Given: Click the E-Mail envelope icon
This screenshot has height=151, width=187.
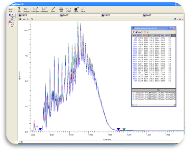Looking at the screenshot, I should [x=69, y=9].
